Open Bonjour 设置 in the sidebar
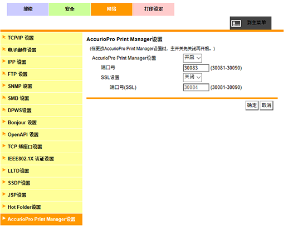This screenshot has width=288, height=226. 41,123
